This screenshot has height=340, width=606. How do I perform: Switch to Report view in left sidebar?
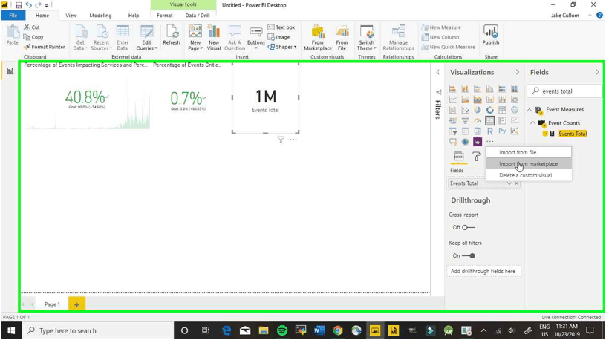[10, 71]
